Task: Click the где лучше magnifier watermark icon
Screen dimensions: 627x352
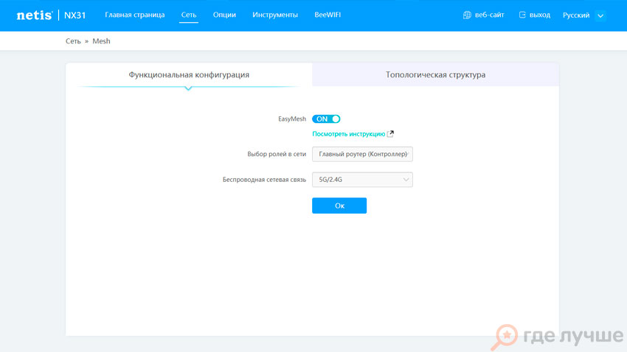Action: click(508, 336)
